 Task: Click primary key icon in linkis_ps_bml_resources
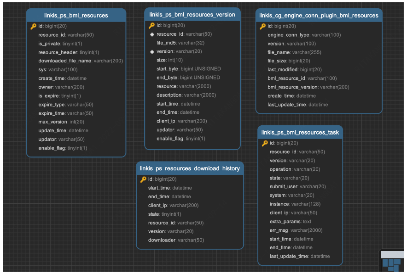34,26
